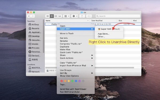Go back with the left arrow button

[29, 16]
